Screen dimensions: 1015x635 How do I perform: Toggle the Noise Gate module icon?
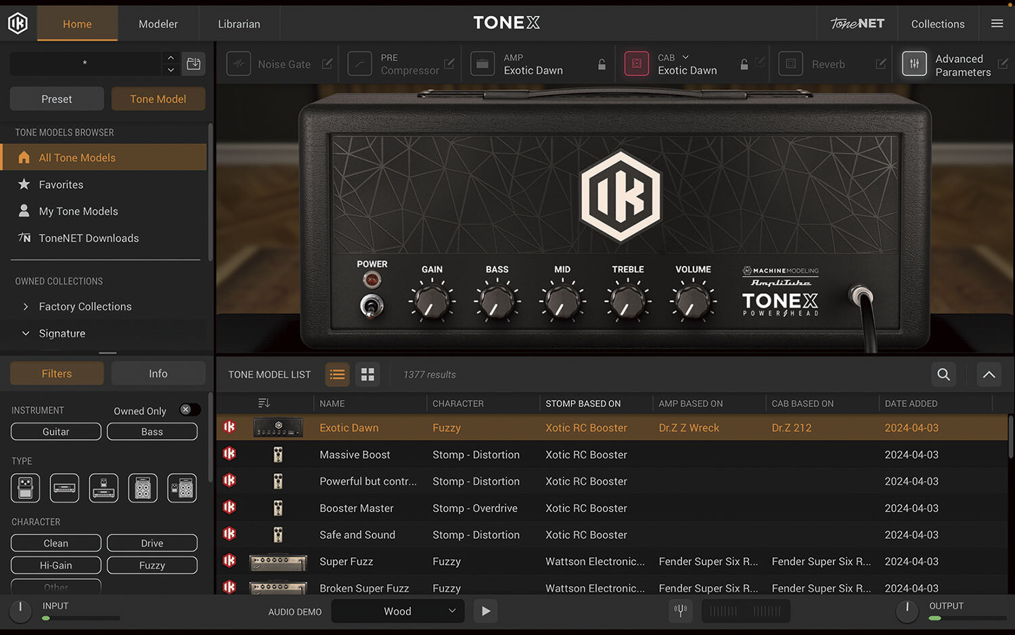238,64
